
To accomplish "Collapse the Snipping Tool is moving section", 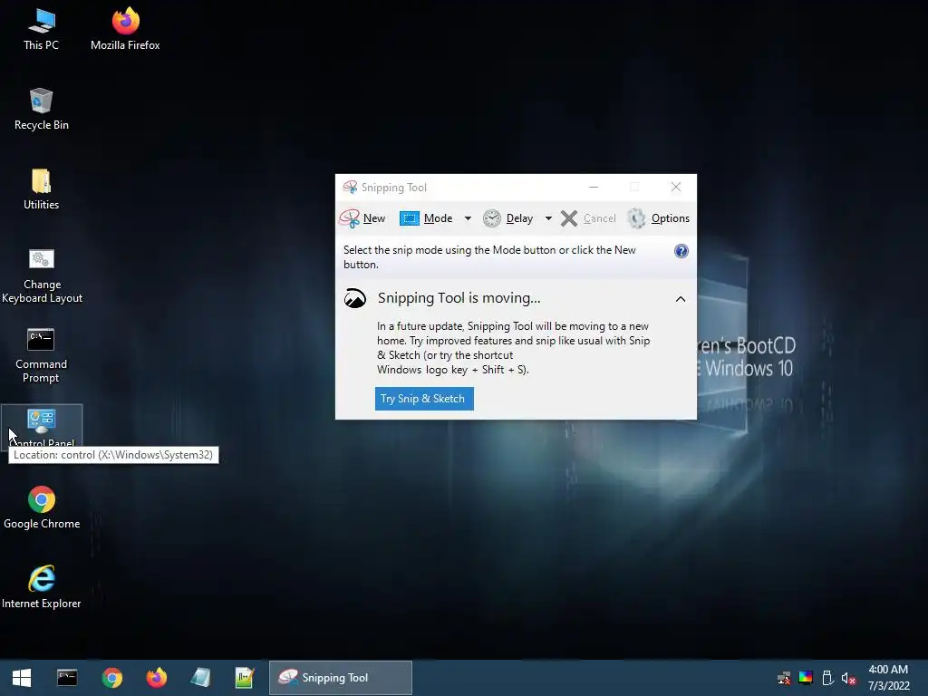I will coord(681,299).
